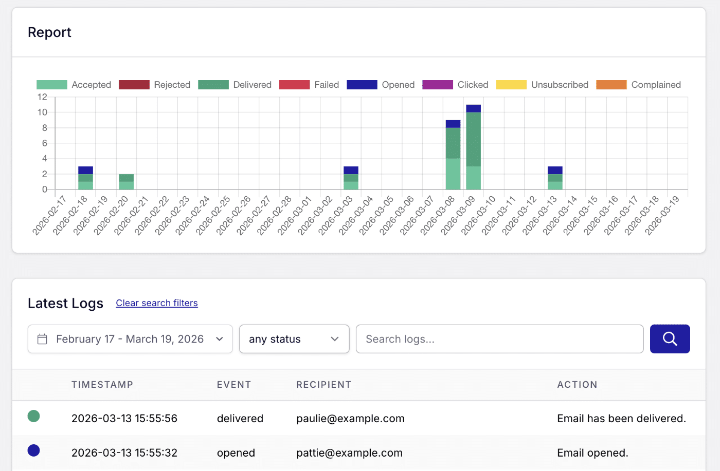
Task: Click the magnifying glass search button
Action: click(670, 339)
